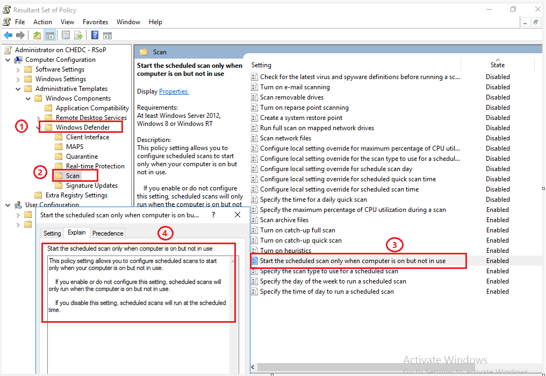Collapse the Windows Components node

click(28, 98)
